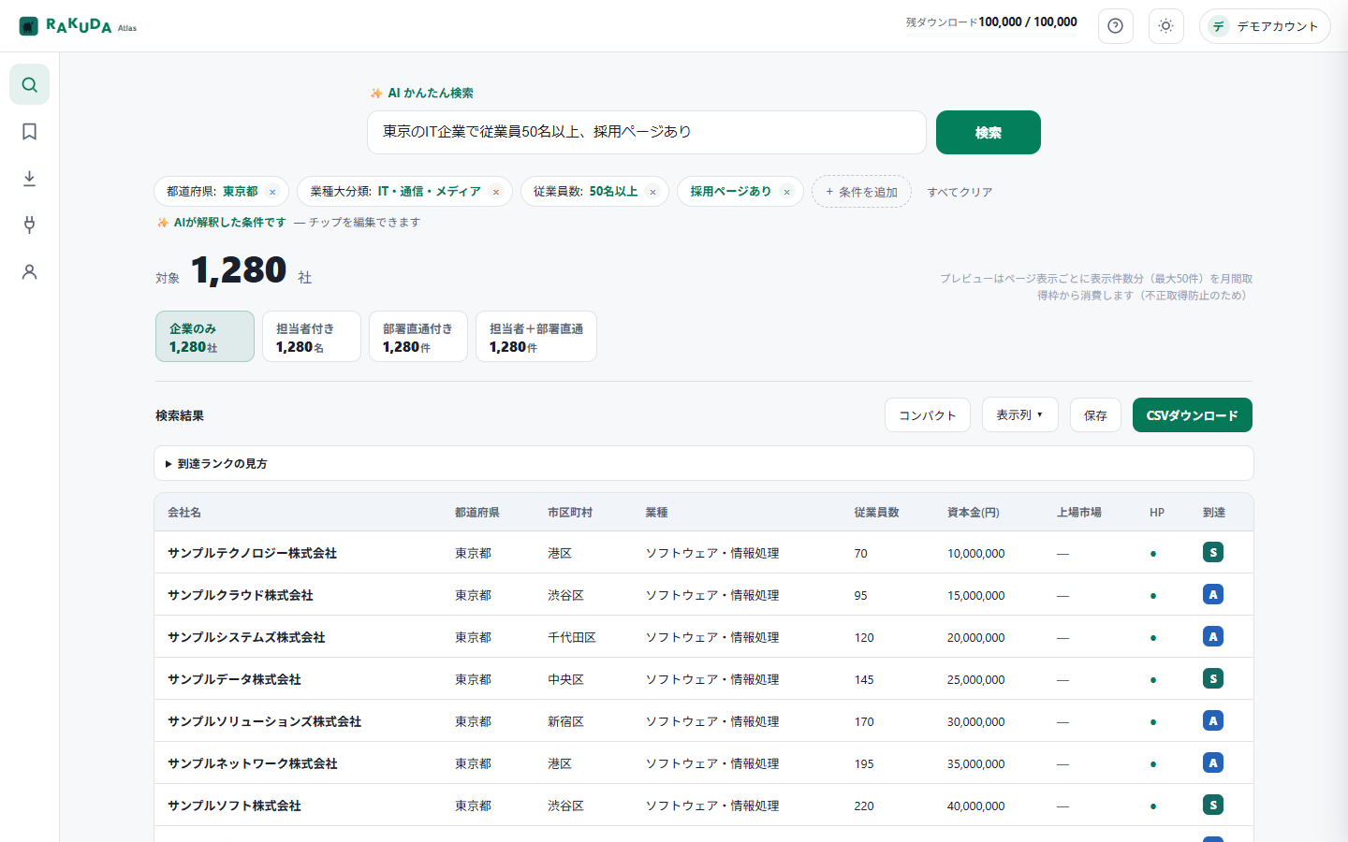Click the green 検索 button
Viewport: 1348px width, 842px height.
pos(988,132)
